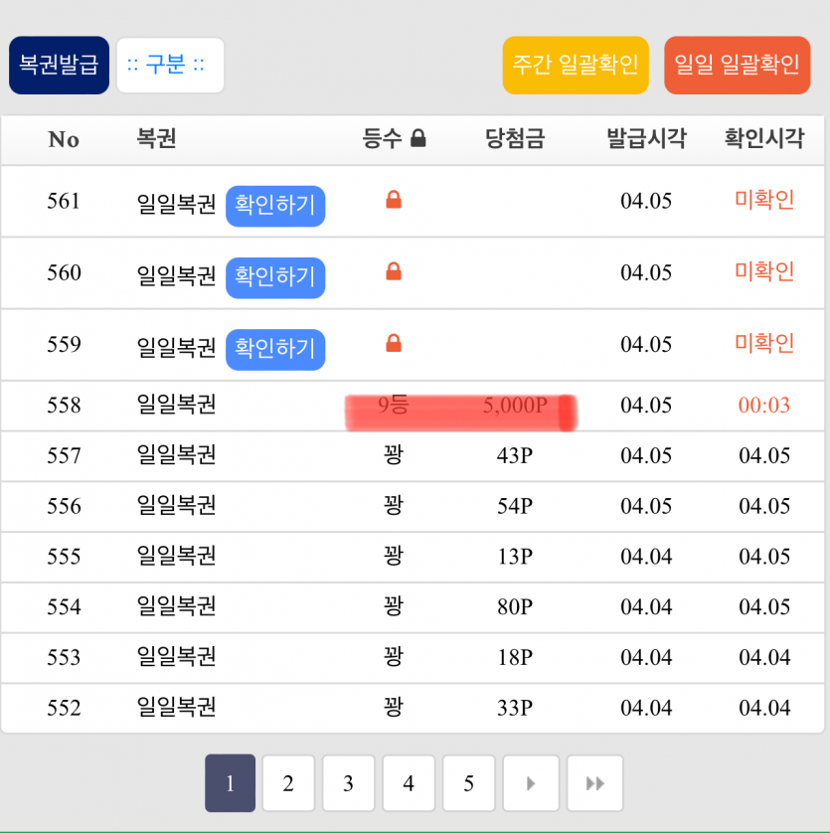Go to page 5
Image resolution: width=830 pixels, height=833 pixels.
tap(468, 783)
